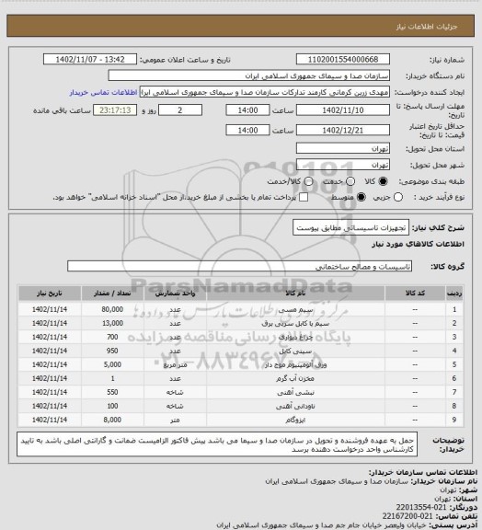
Task: Click the goods group field تاسیسات و مصالح ساختمانی
Action: pyautogui.click(x=240, y=266)
